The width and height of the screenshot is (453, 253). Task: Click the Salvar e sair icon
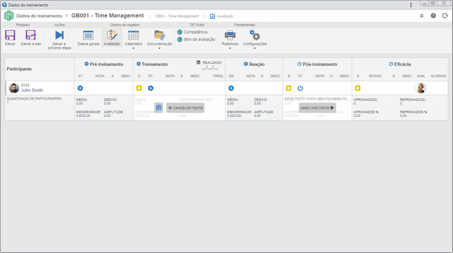pyautogui.click(x=31, y=35)
